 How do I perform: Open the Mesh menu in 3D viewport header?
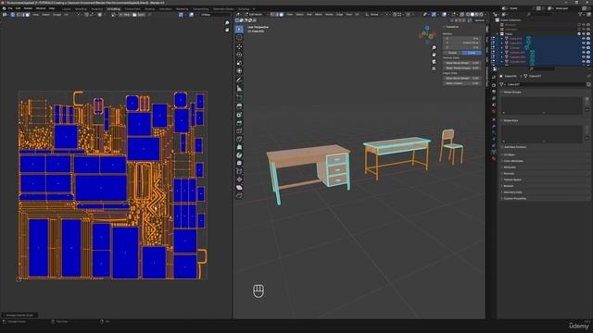tap(319, 15)
